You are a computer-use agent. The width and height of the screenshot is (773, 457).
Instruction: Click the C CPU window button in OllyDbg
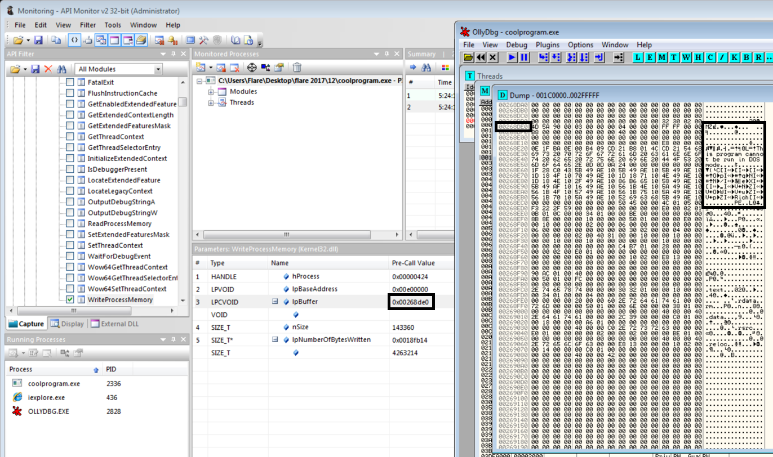click(x=712, y=57)
